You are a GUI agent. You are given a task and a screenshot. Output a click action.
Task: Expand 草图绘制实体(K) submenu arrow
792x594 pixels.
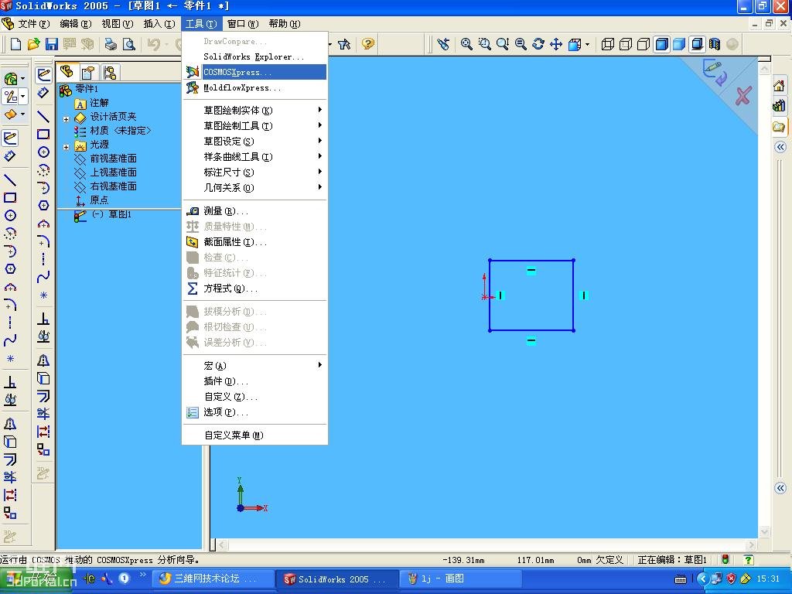[x=319, y=110]
